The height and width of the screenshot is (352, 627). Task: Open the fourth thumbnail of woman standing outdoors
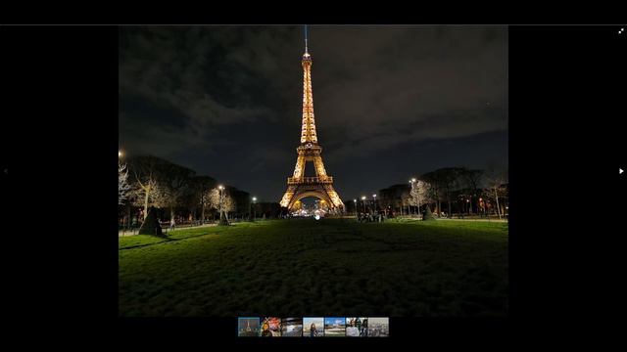click(313, 327)
